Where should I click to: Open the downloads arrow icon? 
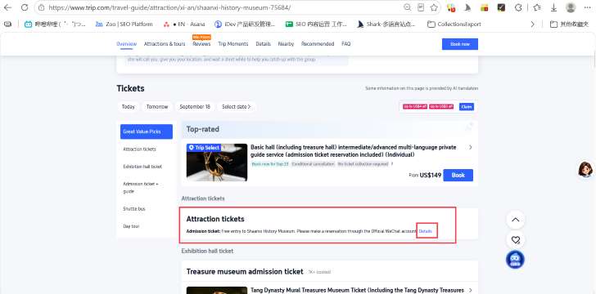[553, 7]
